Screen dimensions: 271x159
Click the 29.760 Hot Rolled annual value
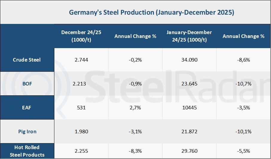189,151
